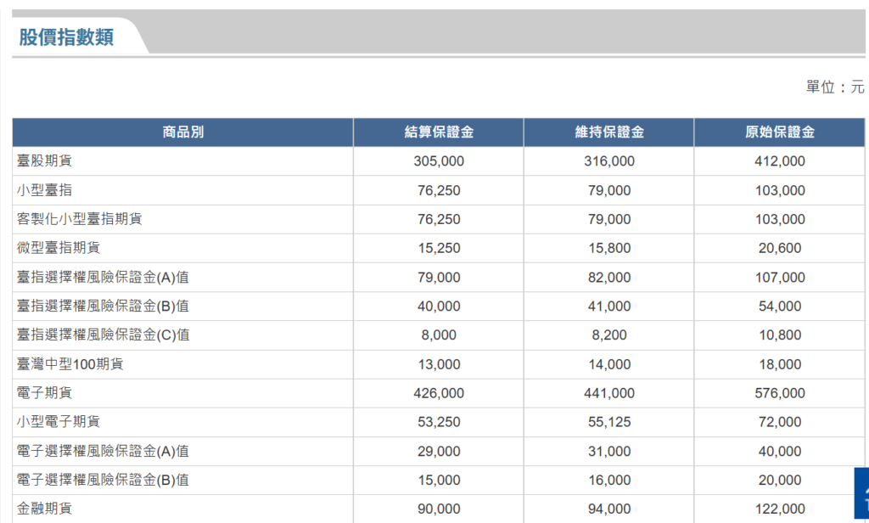Select the 小型電子期貨 row label
Viewport: 869px width, 523px height.
[59, 422]
